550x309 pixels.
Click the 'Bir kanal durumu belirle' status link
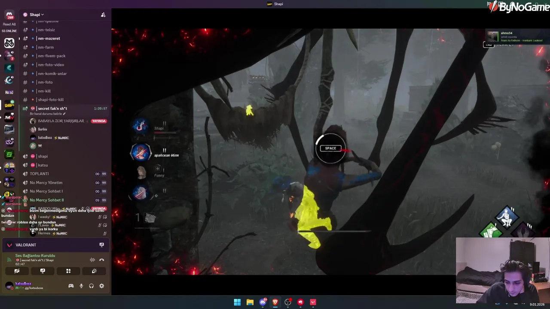point(47,114)
